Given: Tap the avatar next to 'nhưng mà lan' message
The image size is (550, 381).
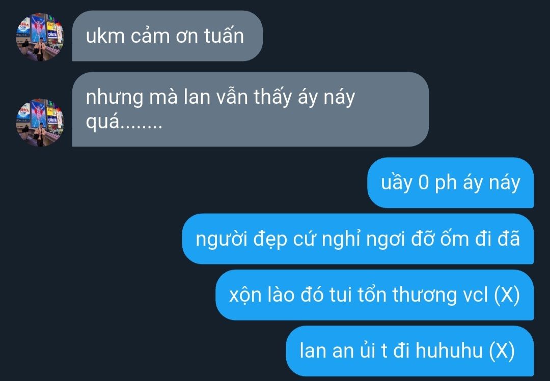Looking at the screenshot, I should tap(40, 122).
